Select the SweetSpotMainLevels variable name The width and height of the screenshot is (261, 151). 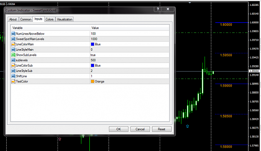pyautogui.click(x=30, y=39)
